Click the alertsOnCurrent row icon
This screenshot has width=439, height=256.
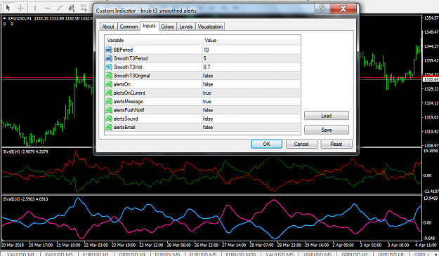[109, 93]
